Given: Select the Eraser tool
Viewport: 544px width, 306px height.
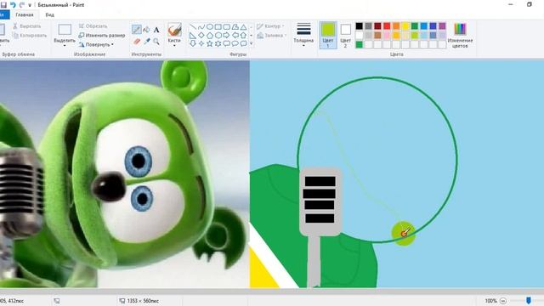Looking at the screenshot, I should 137,42.
